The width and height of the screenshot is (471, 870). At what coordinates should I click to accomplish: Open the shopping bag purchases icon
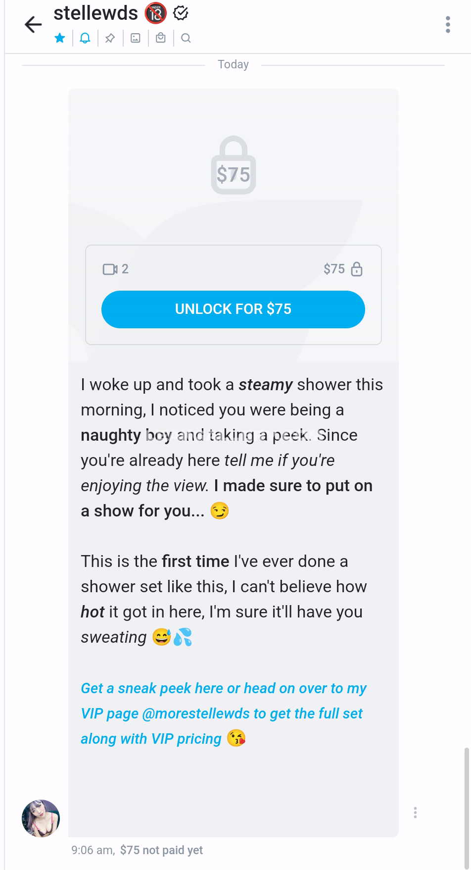(161, 38)
